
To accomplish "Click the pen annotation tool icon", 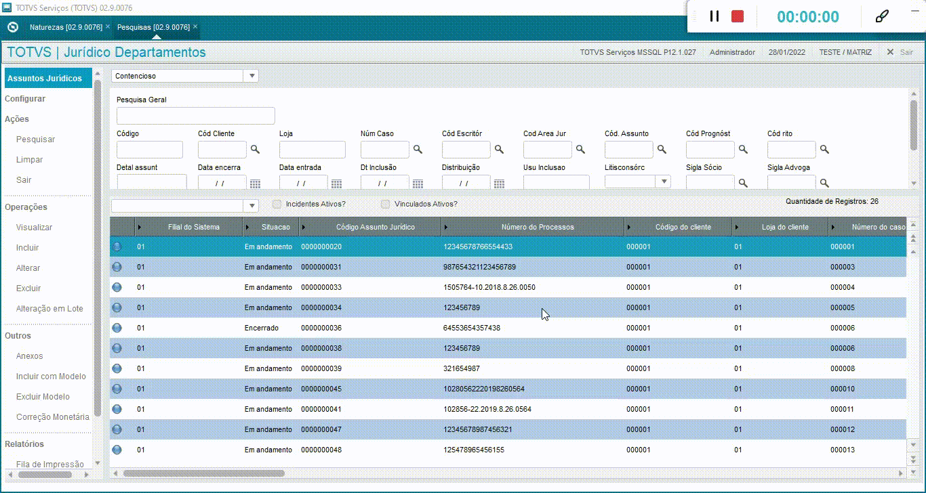I will [882, 16].
